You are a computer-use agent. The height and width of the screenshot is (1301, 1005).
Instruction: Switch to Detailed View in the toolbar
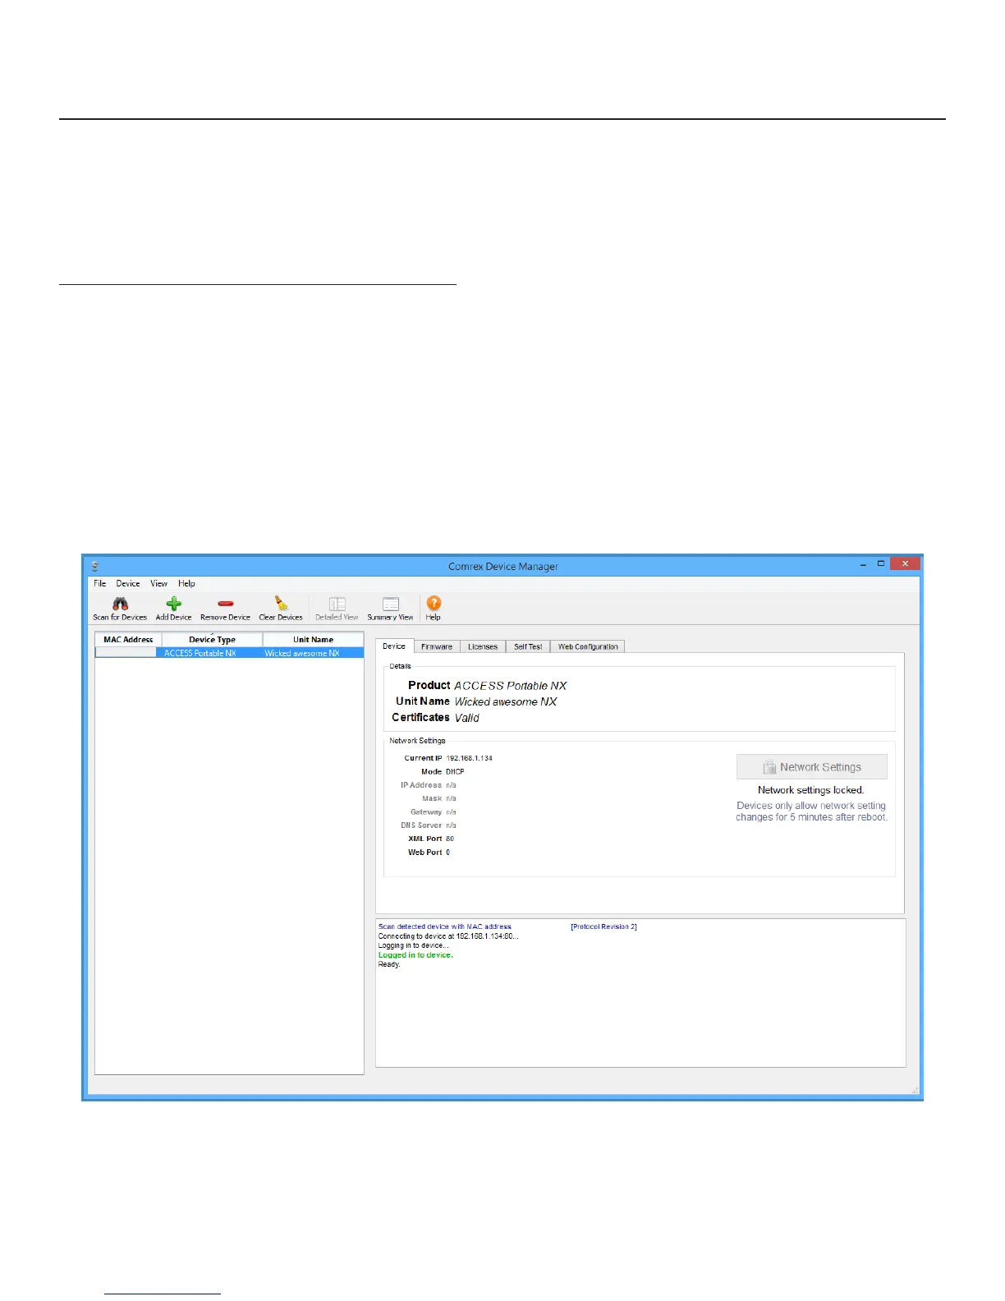(x=337, y=609)
